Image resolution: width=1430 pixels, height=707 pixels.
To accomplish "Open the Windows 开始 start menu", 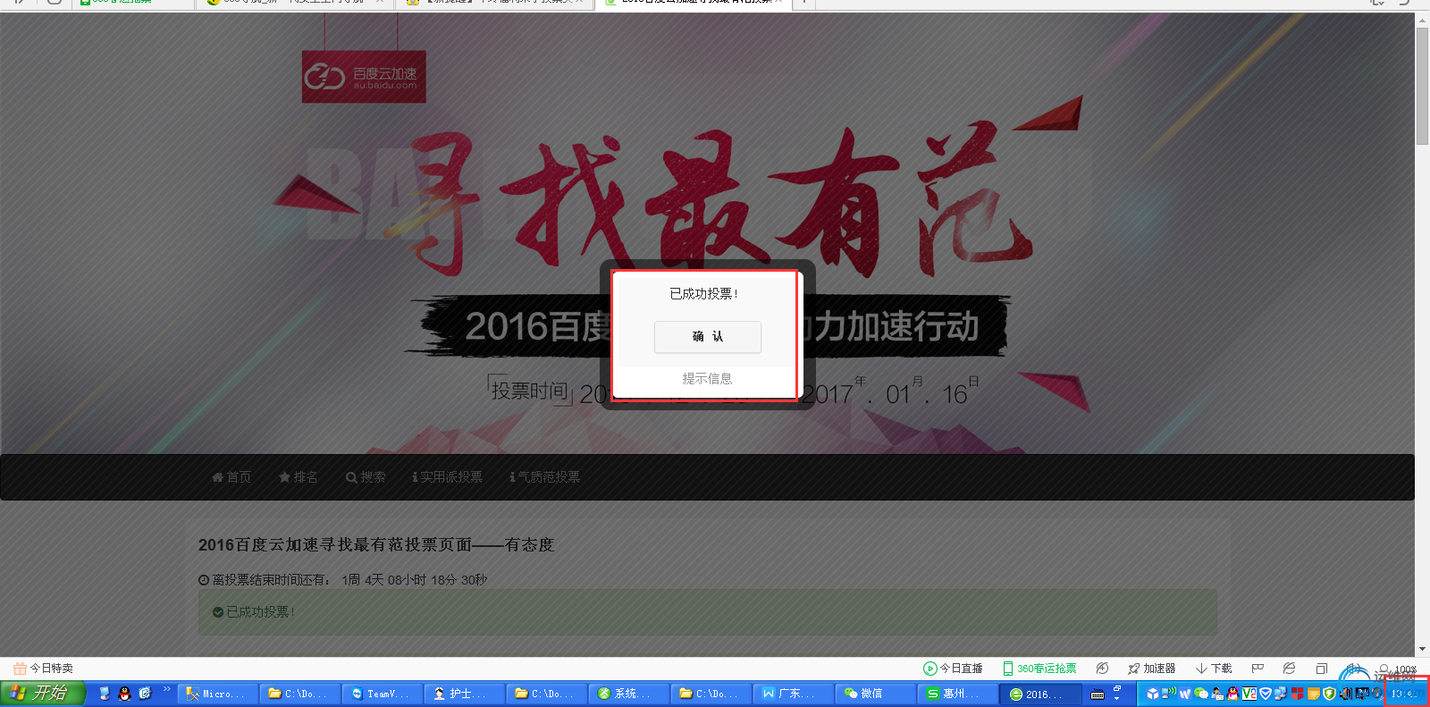I will pyautogui.click(x=42, y=694).
